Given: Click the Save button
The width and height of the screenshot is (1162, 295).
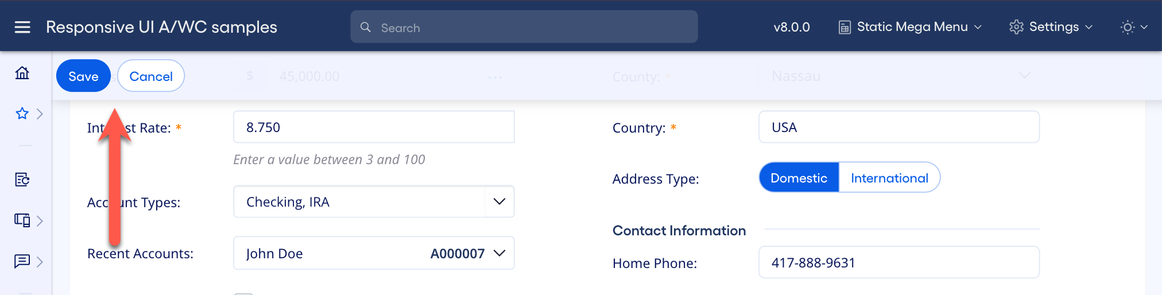Looking at the screenshot, I should (x=83, y=76).
